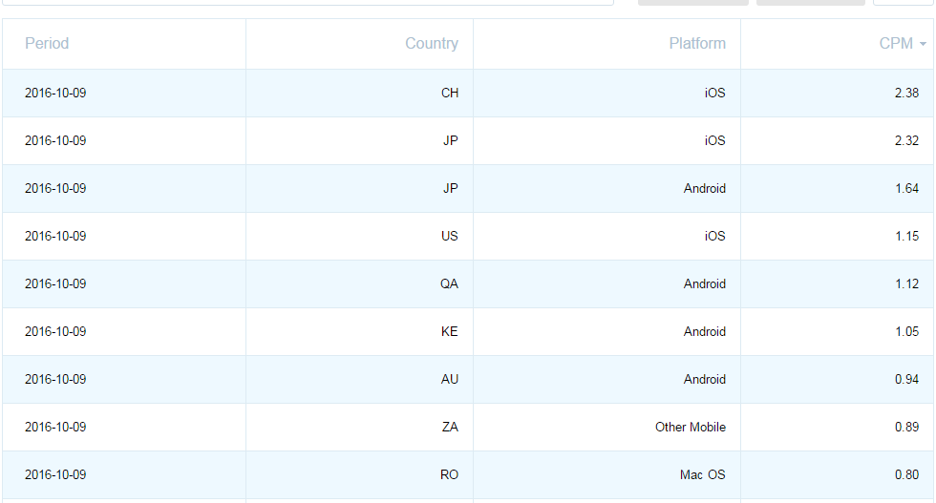Click country code CH

(x=450, y=94)
